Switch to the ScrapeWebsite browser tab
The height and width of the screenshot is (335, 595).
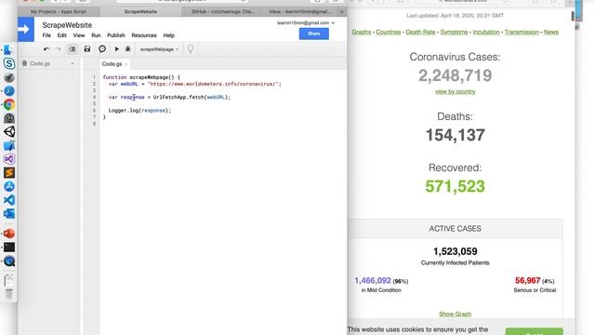140,12
